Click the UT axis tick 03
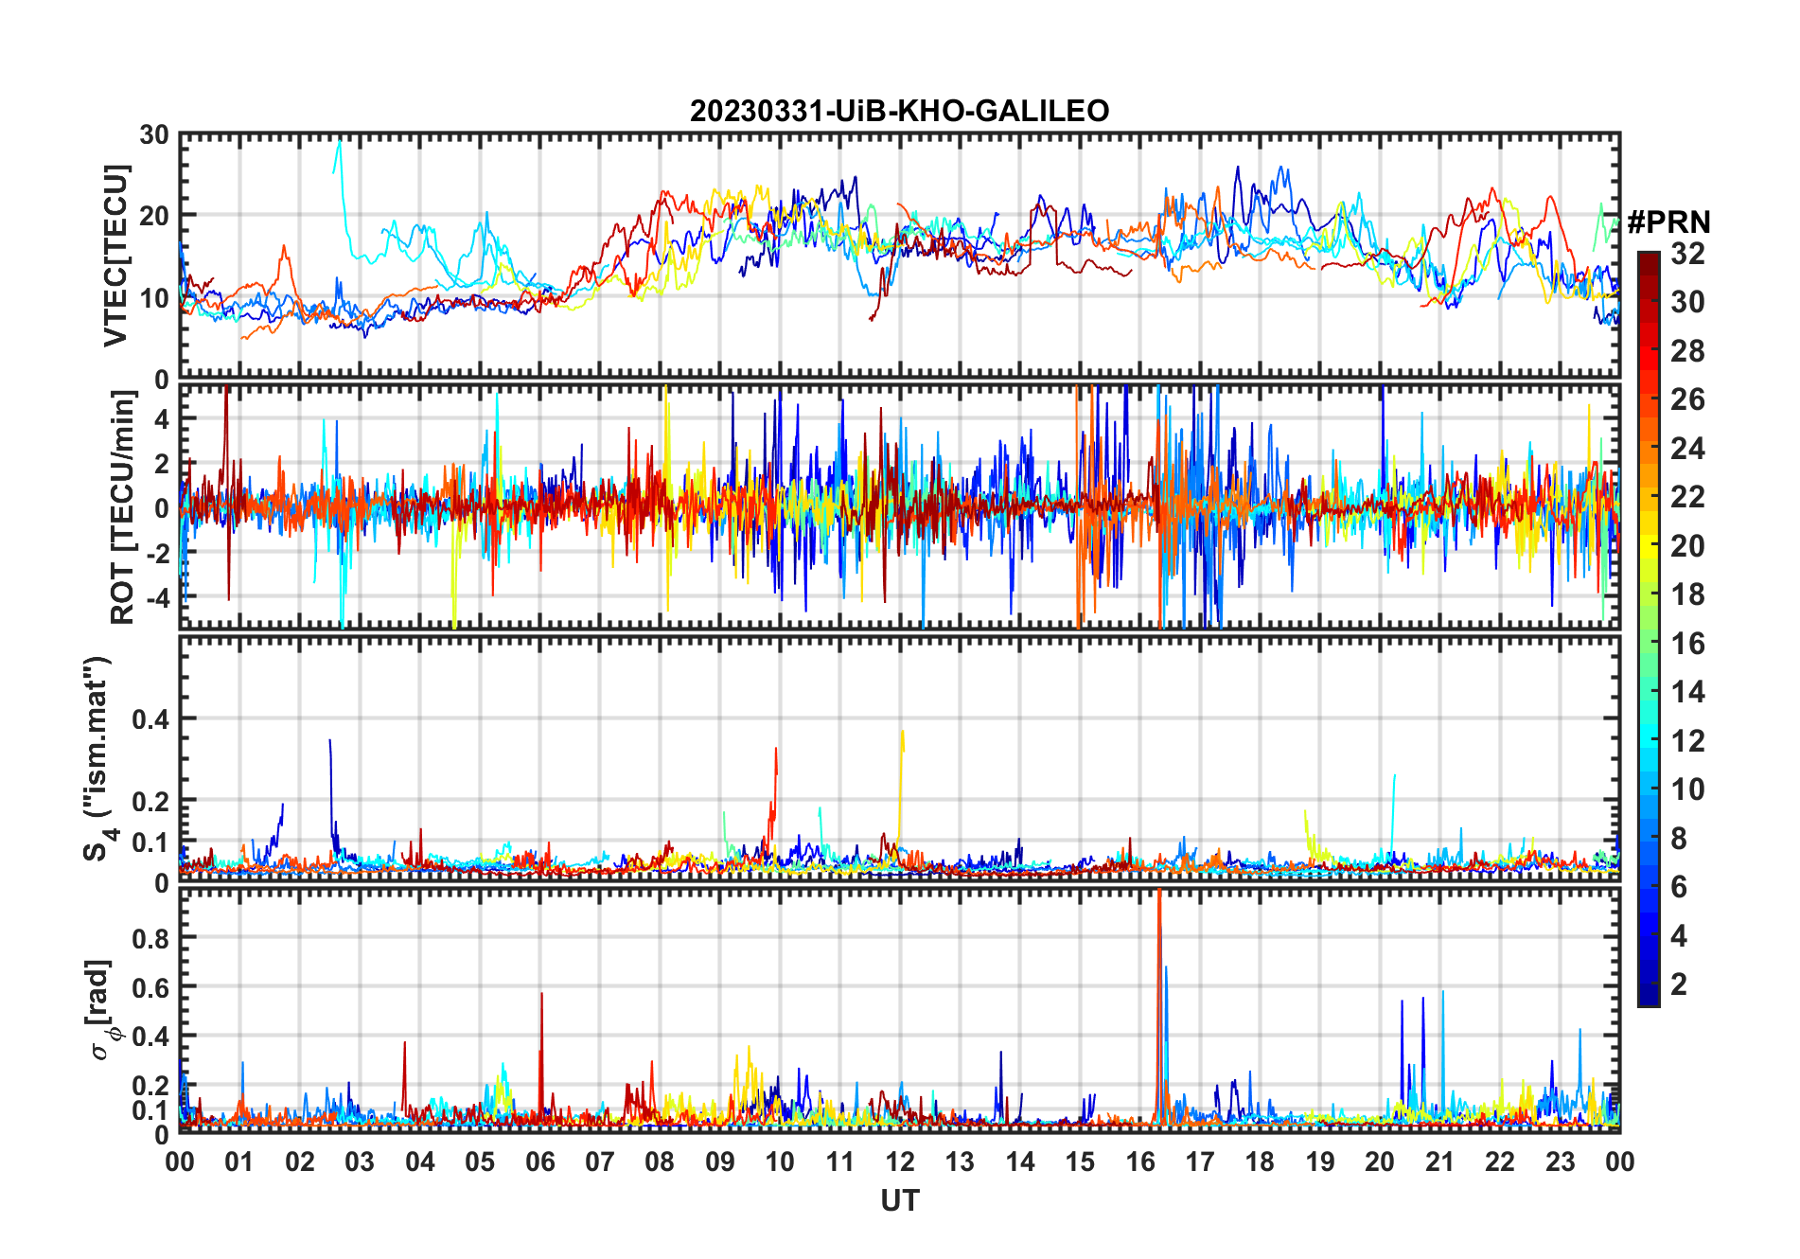The height and width of the screenshot is (1259, 1800). coord(360,1161)
